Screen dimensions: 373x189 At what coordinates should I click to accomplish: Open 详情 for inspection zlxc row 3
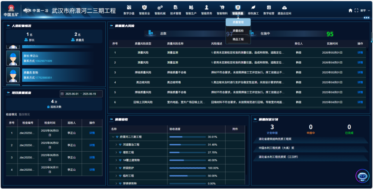(92, 157)
